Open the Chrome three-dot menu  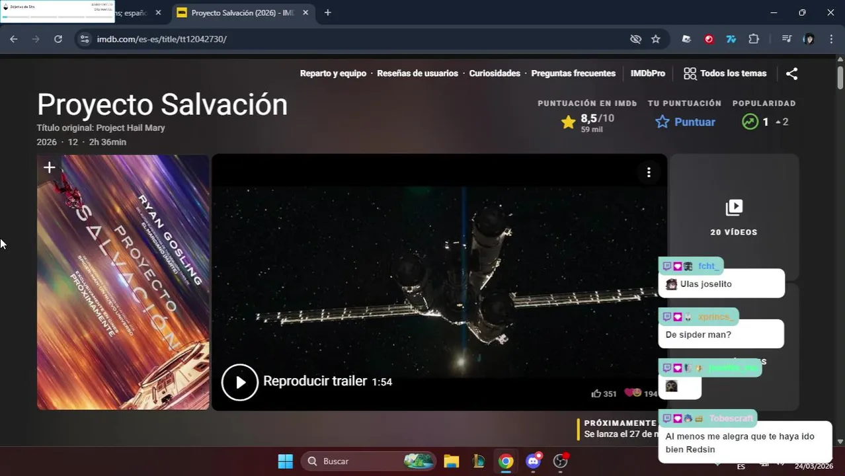[831, 39]
